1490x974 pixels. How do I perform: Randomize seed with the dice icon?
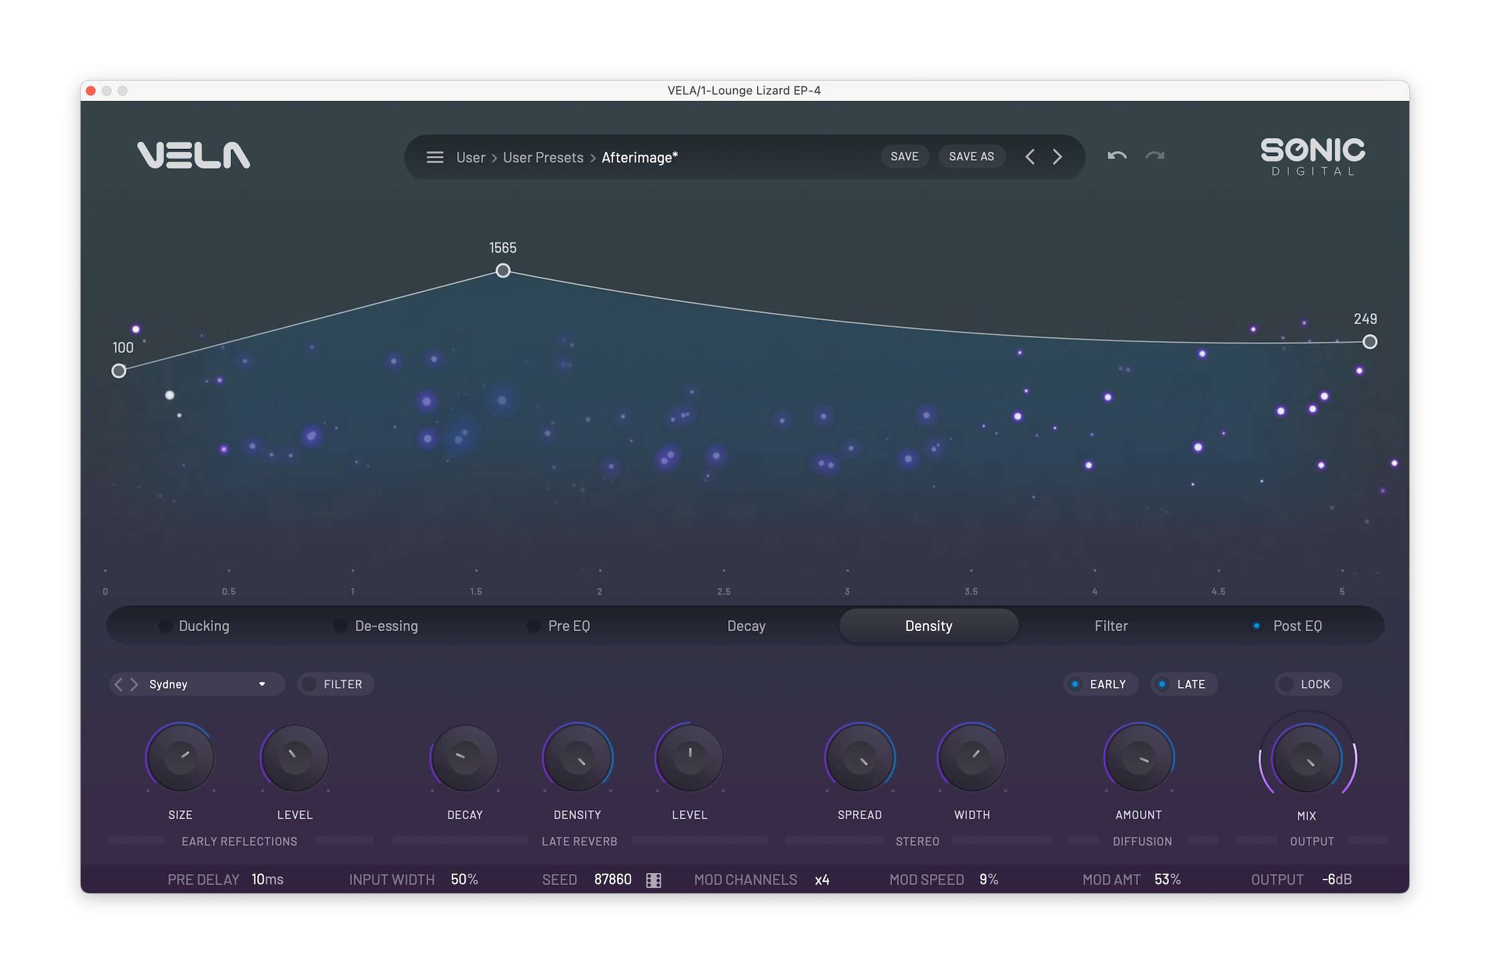(654, 880)
